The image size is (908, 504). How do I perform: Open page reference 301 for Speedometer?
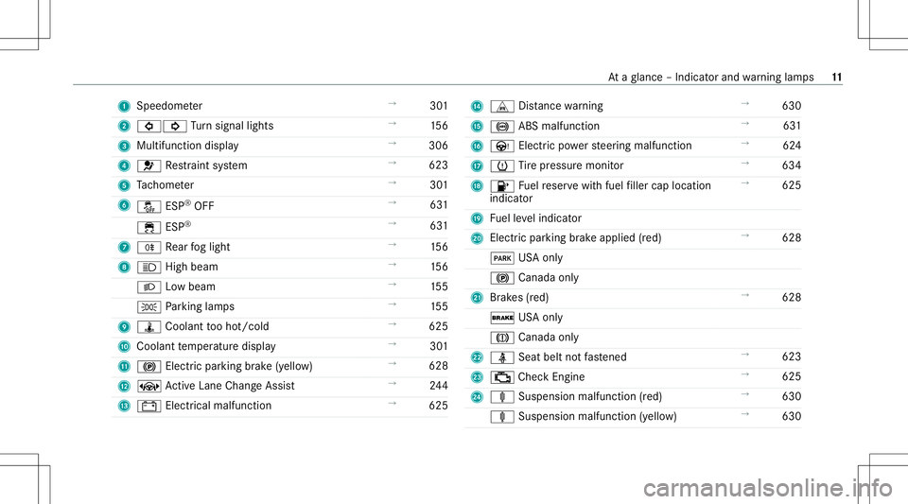(438, 106)
